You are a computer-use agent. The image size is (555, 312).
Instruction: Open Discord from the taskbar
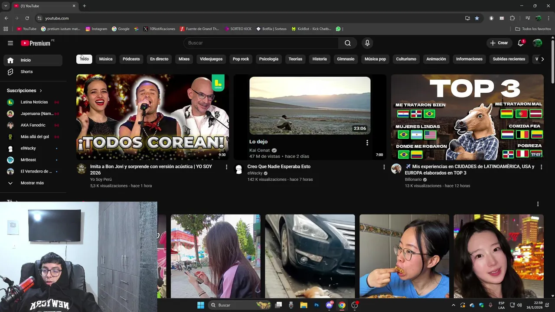pos(330,305)
